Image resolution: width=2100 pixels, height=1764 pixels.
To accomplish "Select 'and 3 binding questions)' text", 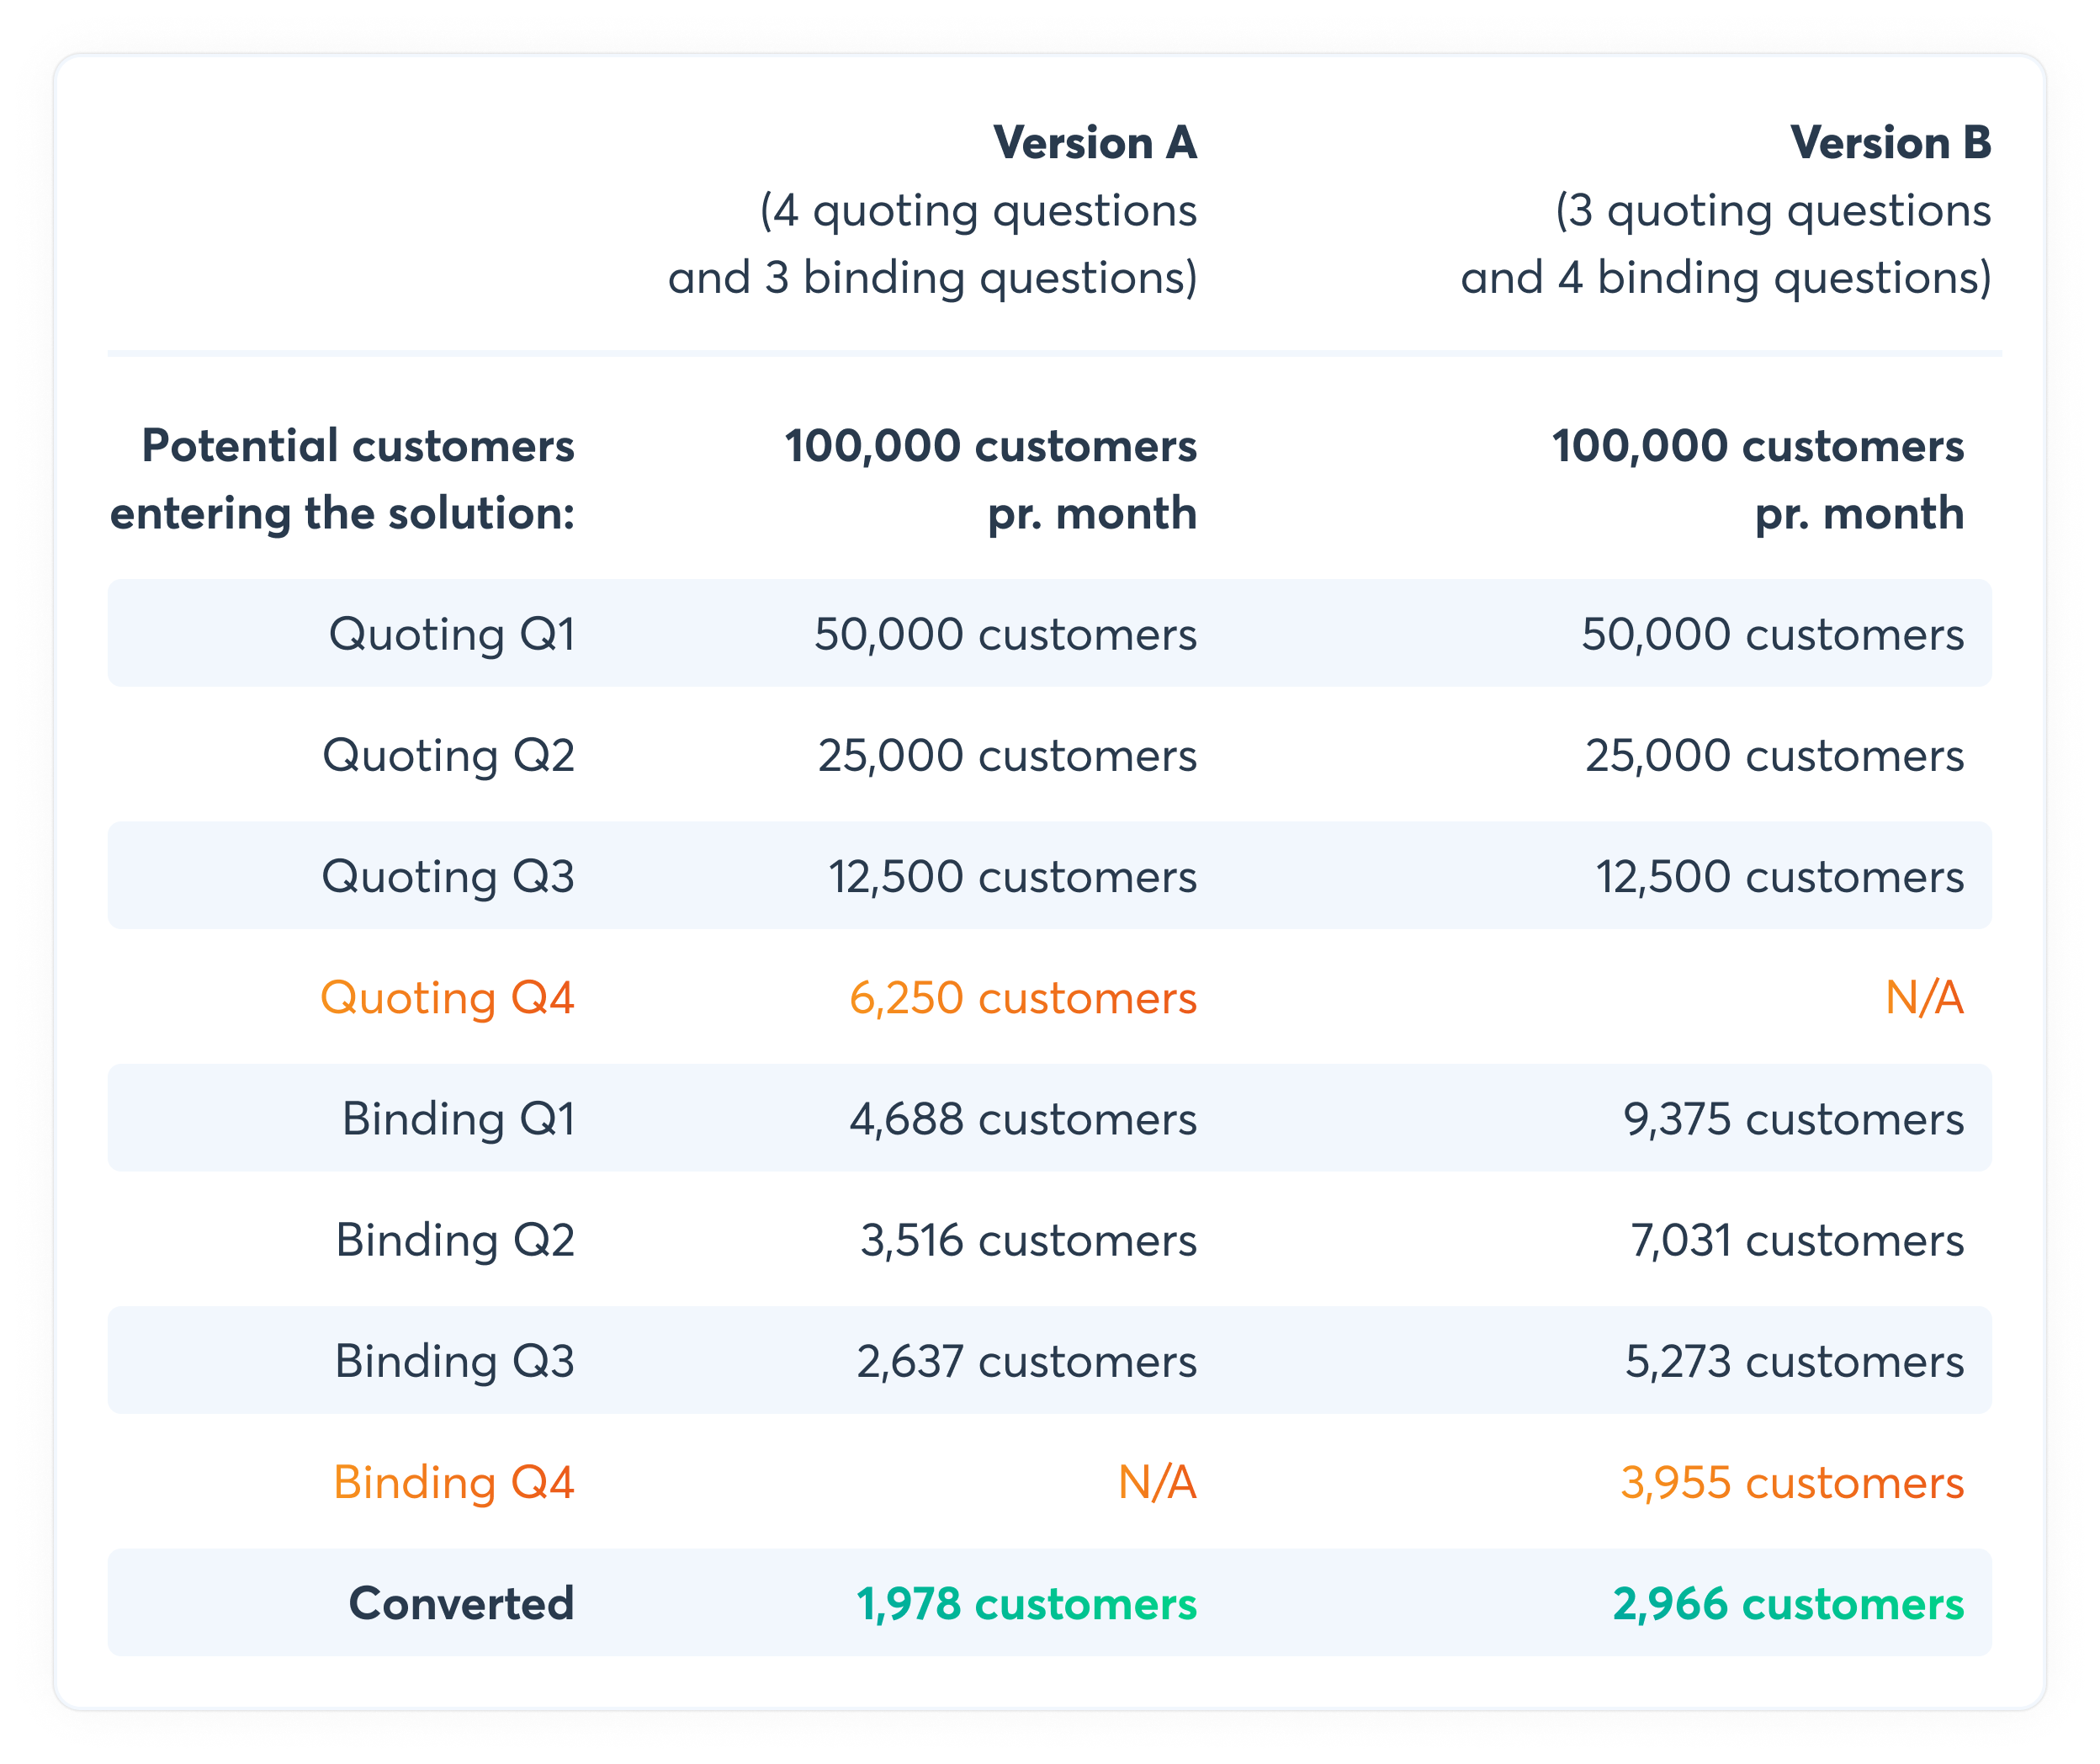I will (932, 279).
